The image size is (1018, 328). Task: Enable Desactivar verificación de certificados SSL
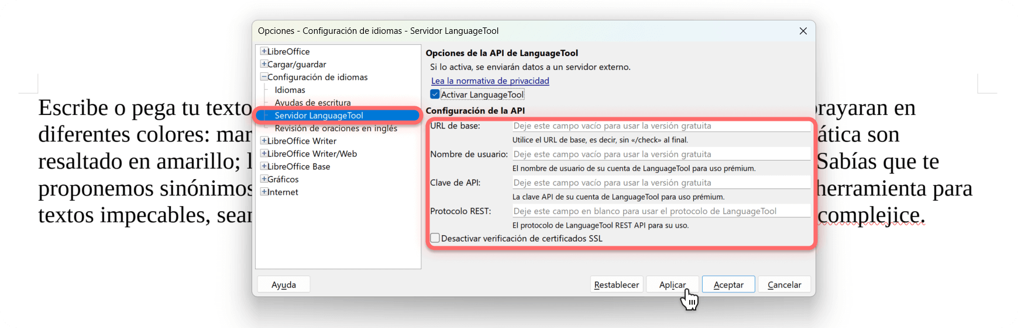click(x=435, y=238)
